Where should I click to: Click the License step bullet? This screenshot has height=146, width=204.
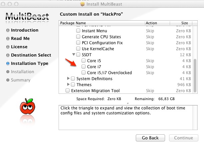(8, 47)
